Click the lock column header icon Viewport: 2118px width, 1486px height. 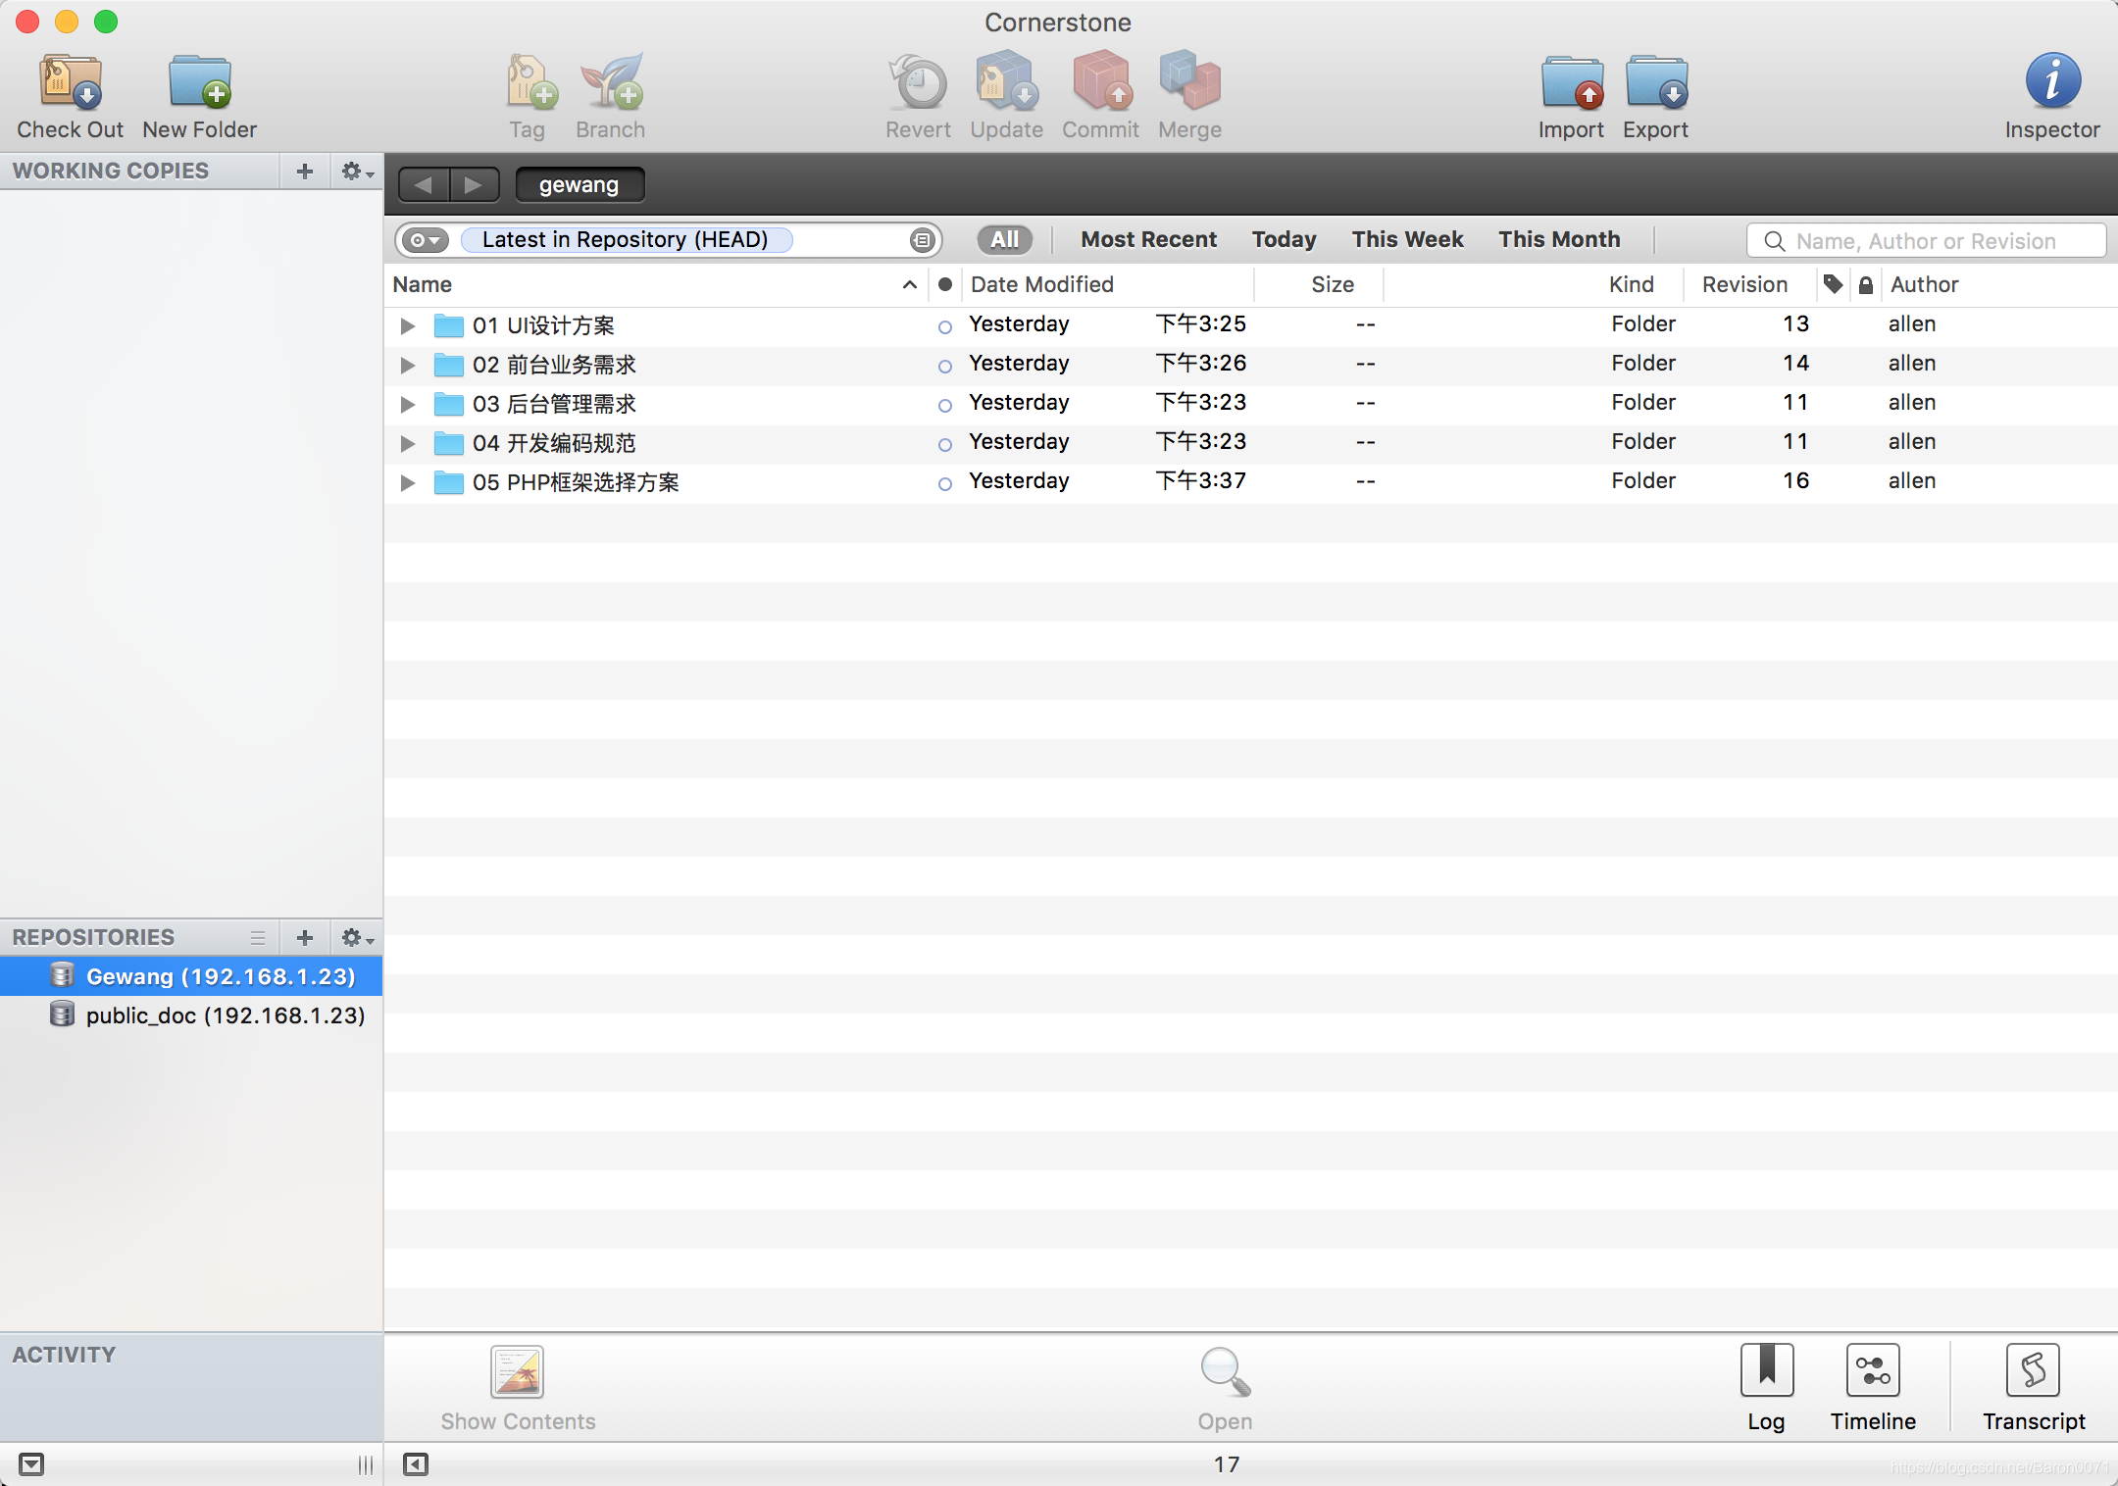(1866, 285)
